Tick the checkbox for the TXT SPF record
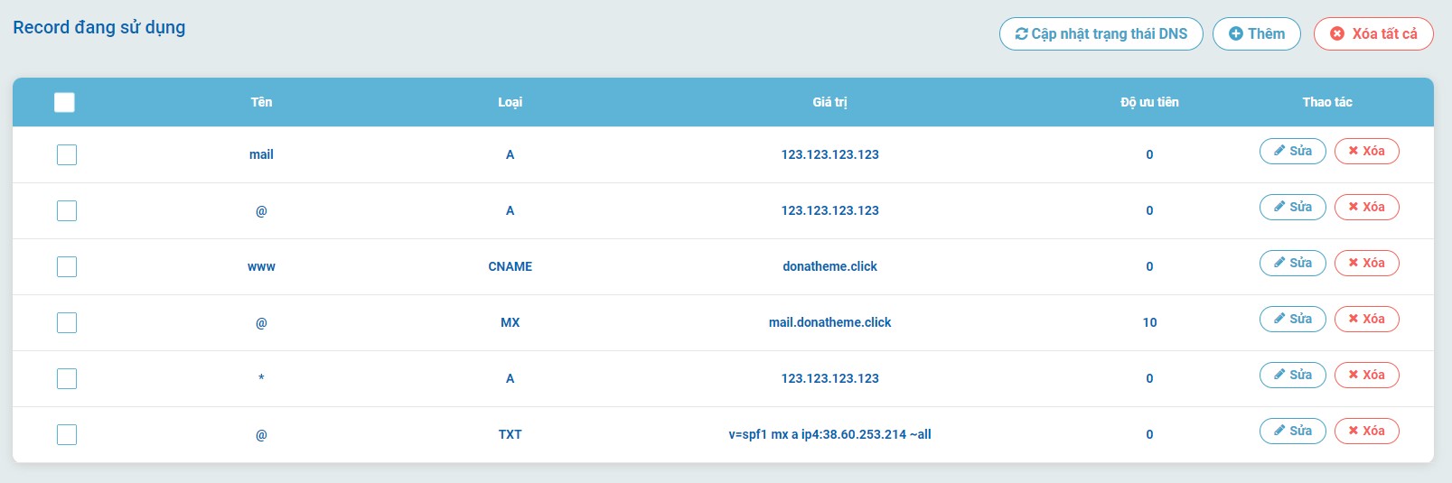Screen dimensions: 1452x483 pos(67,434)
